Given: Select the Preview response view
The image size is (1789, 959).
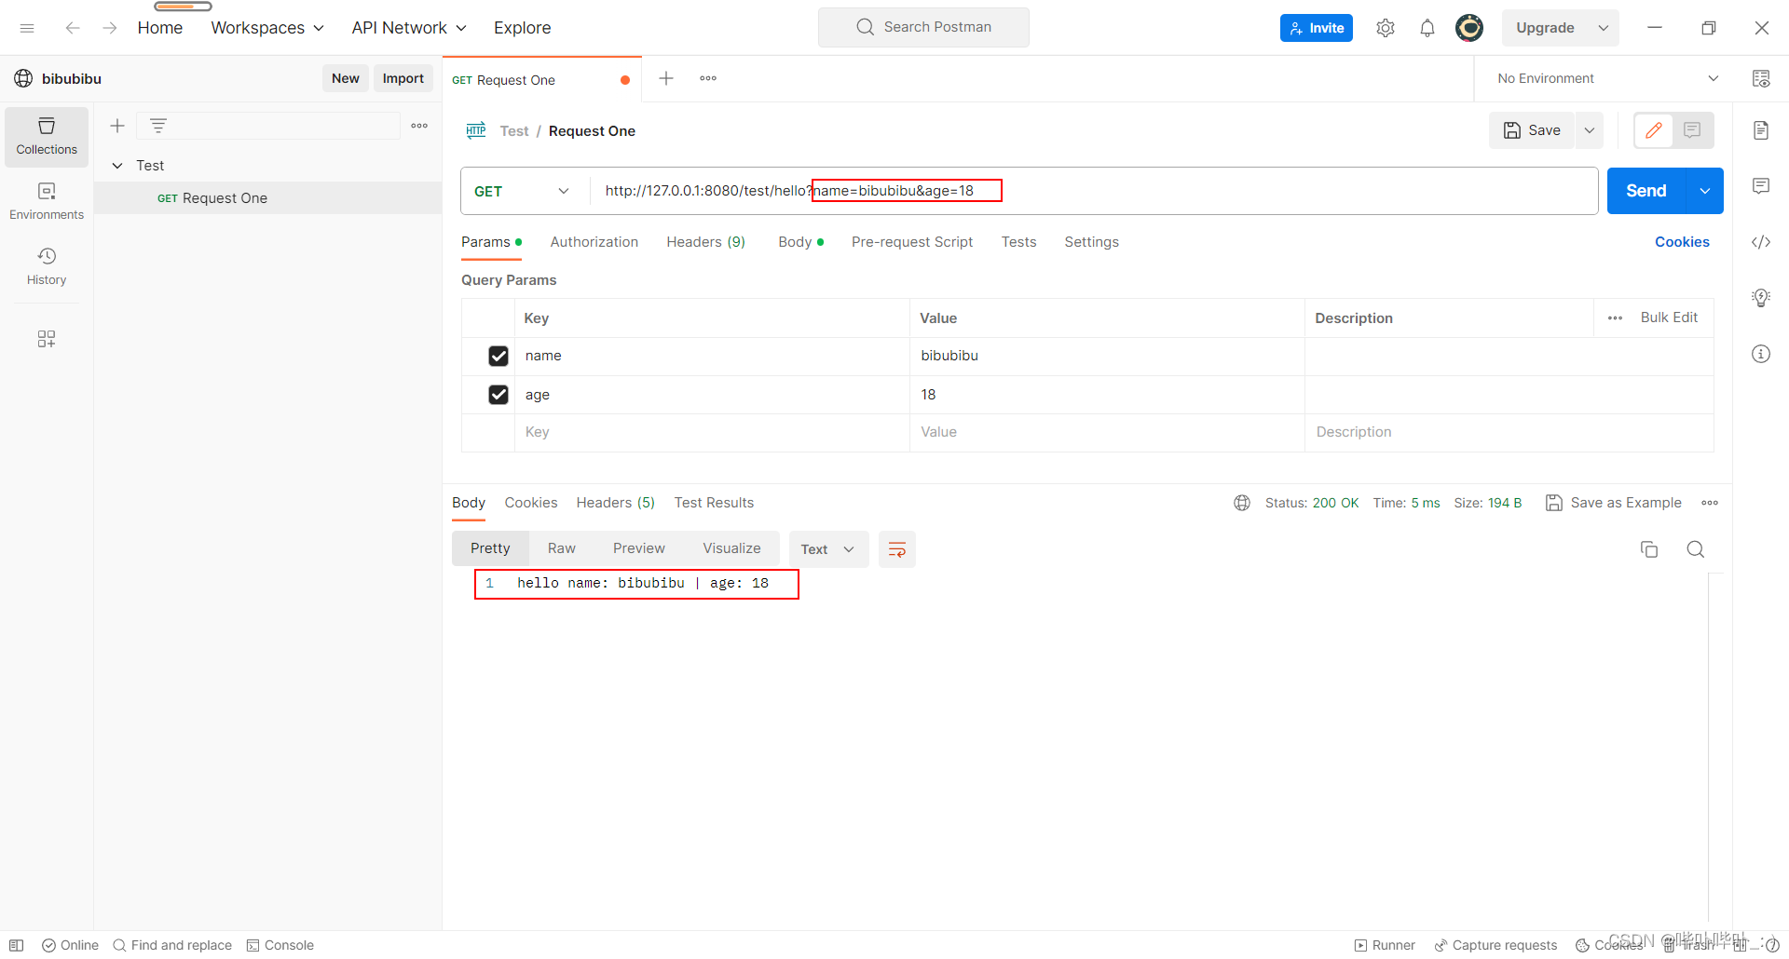Looking at the screenshot, I should [639, 548].
